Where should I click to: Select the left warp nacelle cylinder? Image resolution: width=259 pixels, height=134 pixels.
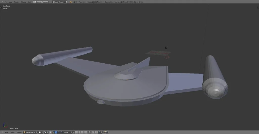pos(62,56)
